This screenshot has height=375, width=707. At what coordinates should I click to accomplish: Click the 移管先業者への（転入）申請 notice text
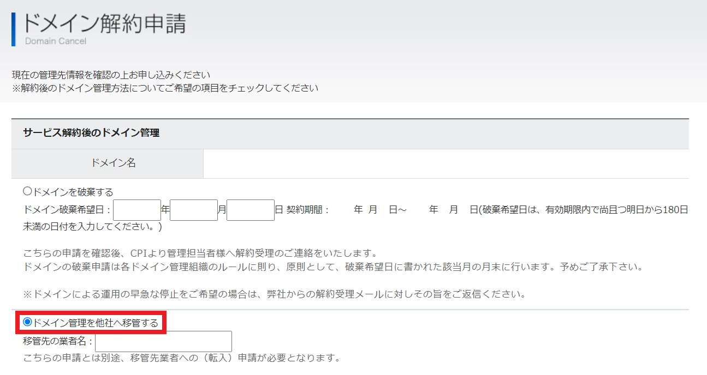pyautogui.click(x=182, y=358)
